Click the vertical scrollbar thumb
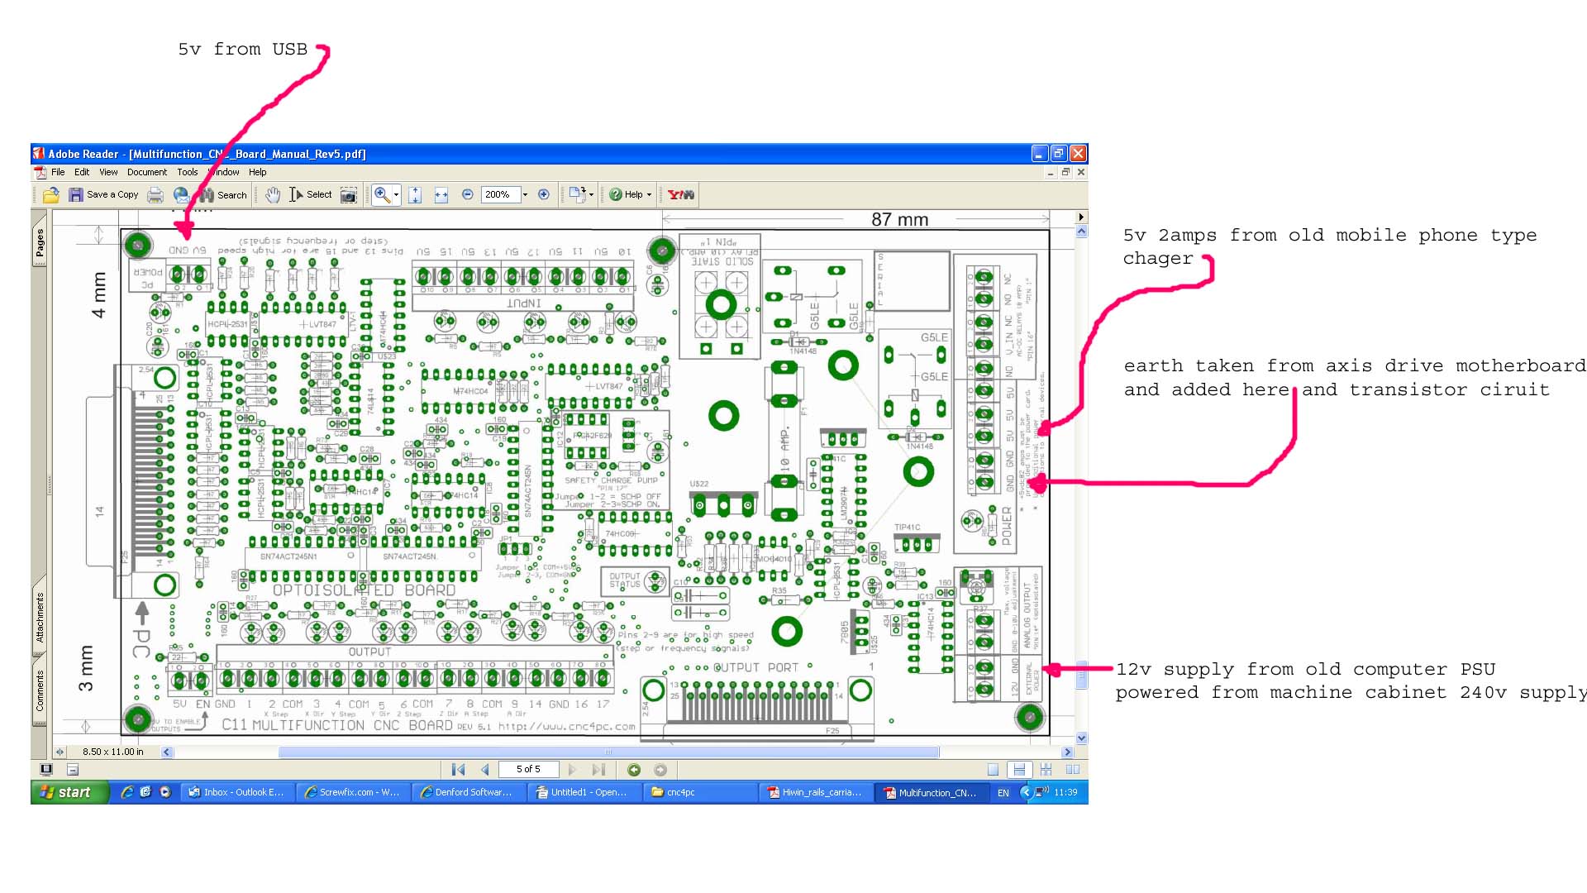The width and height of the screenshot is (1587, 893). pyautogui.click(x=1081, y=676)
